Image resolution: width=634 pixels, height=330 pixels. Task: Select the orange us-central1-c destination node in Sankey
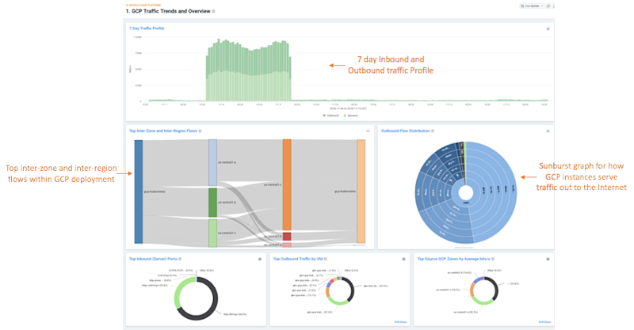point(287,184)
